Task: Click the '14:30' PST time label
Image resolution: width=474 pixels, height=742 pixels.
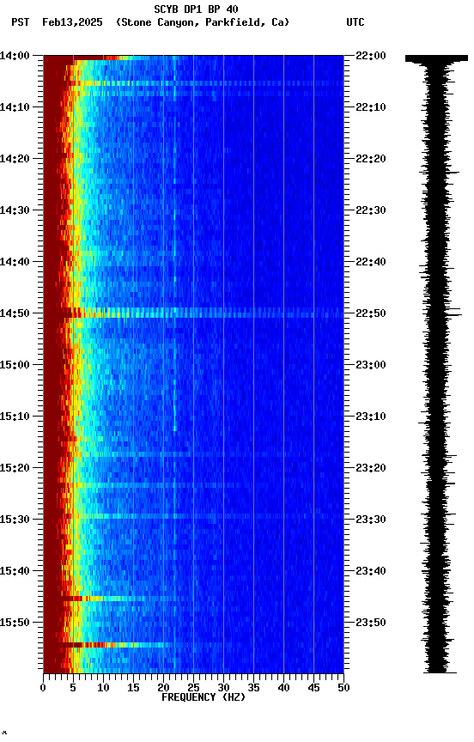Action: coord(15,210)
